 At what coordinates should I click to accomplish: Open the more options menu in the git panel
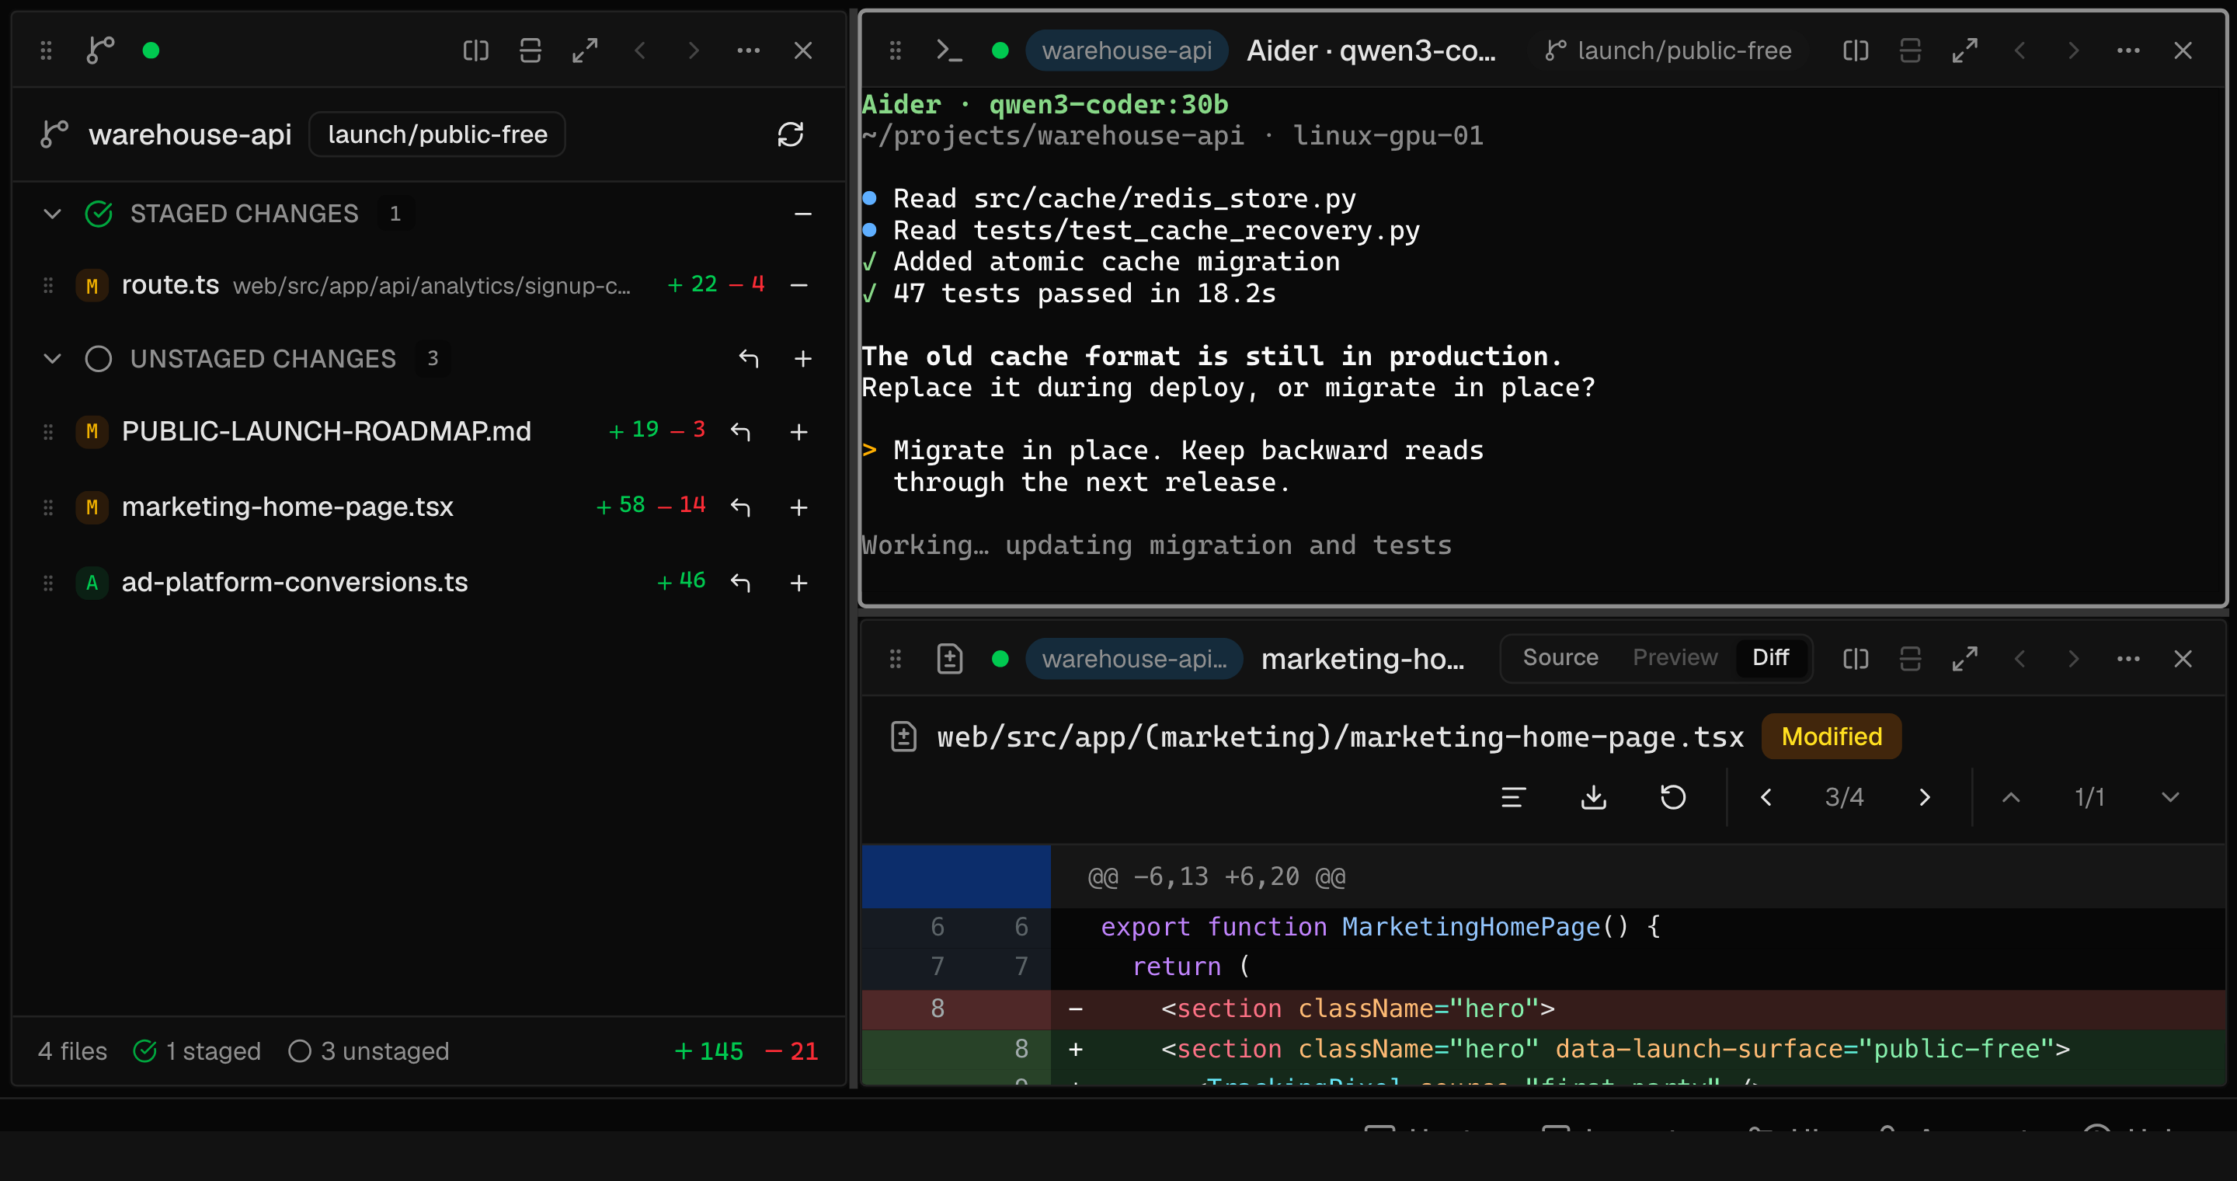click(x=749, y=51)
